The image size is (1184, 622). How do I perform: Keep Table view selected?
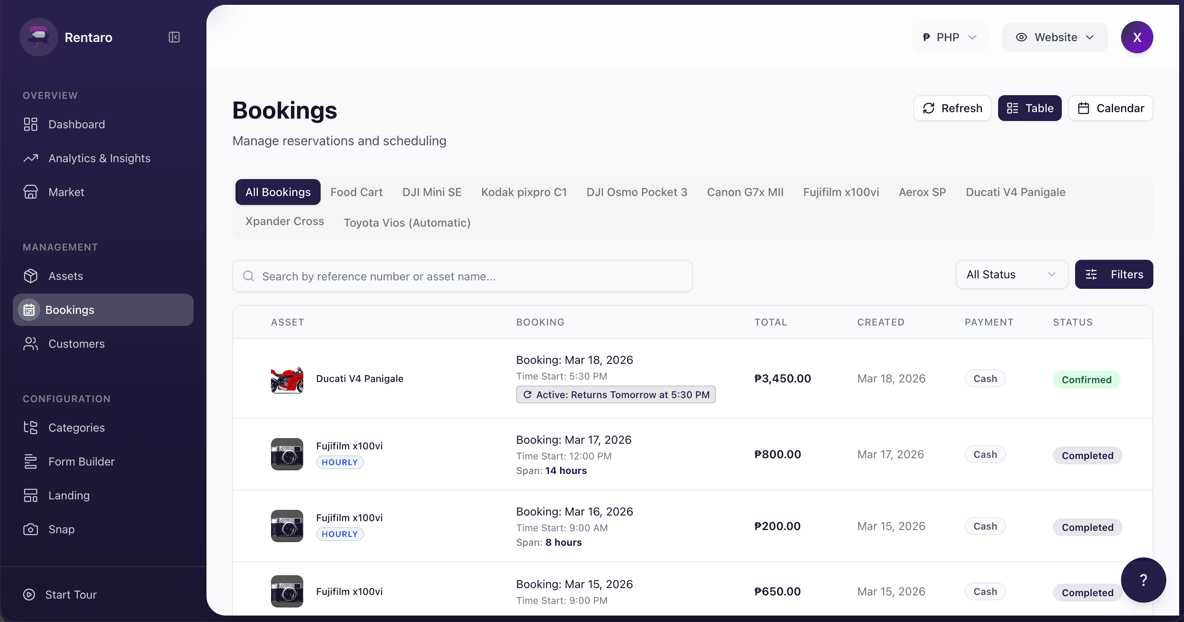coord(1030,108)
